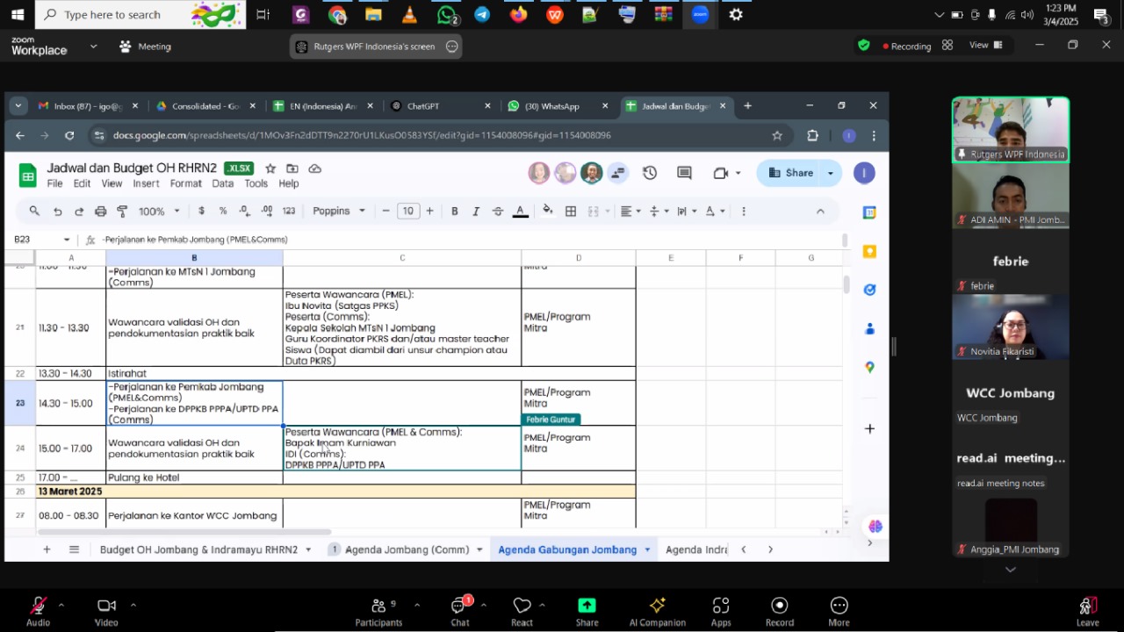Viewport: 1124px width, 632px height.
Task: Click the AI Companion icon
Action: click(657, 607)
